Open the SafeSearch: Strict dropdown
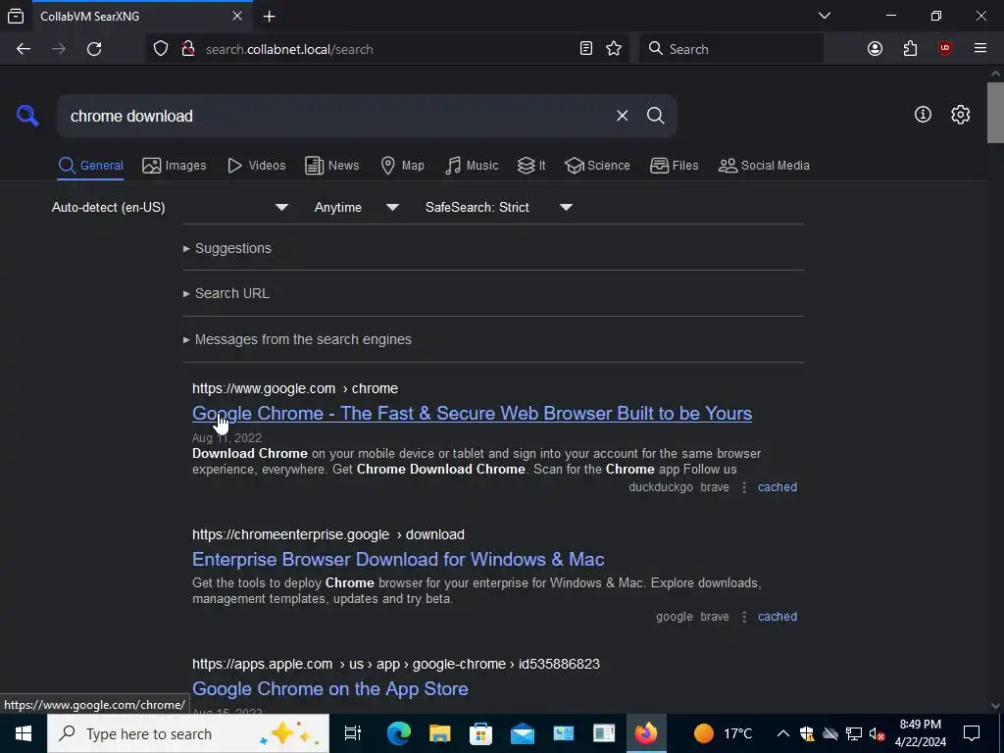 pyautogui.click(x=498, y=208)
